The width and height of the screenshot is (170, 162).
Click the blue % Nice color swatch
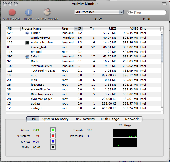coord(53,141)
